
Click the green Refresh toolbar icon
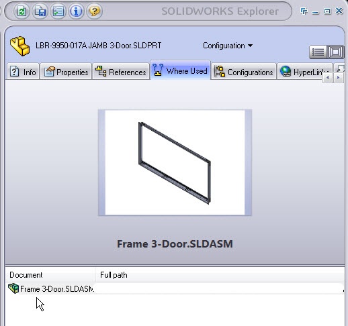[x=21, y=11]
